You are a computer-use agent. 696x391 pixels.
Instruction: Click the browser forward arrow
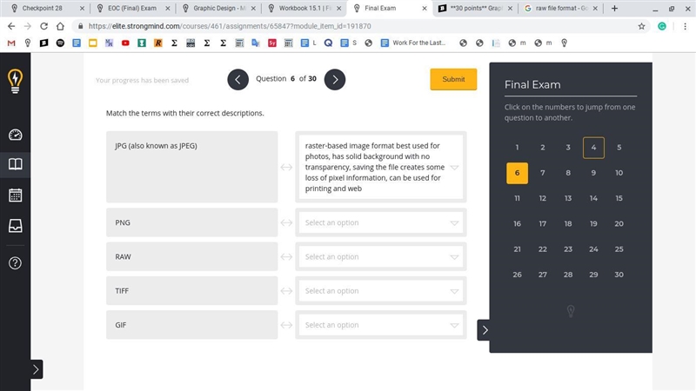(28, 26)
